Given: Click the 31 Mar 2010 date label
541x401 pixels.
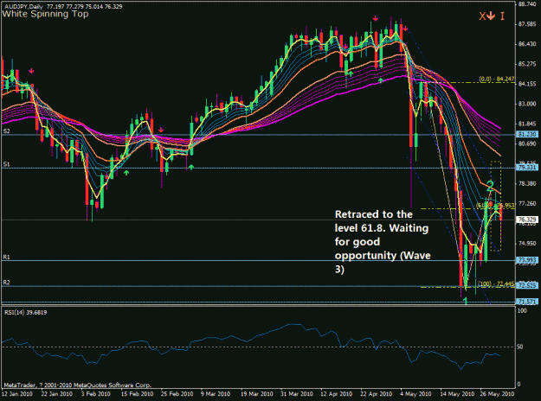Looking at the screenshot, I should click(297, 393).
